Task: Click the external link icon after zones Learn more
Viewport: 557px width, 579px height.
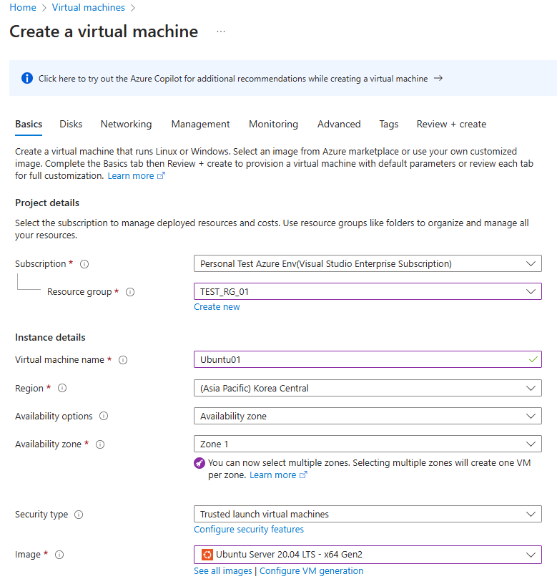Action: click(x=303, y=475)
